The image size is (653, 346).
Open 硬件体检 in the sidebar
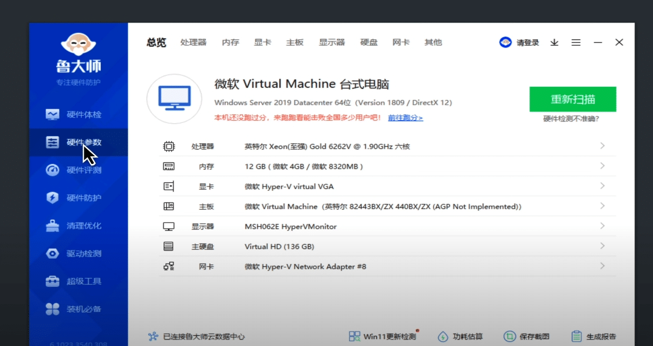click(78, 114)
